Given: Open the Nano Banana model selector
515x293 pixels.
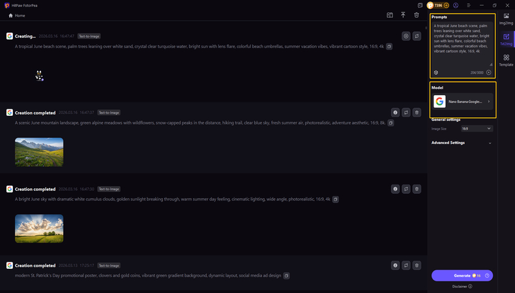Looking at the screenshot, I should click(463, 102).
